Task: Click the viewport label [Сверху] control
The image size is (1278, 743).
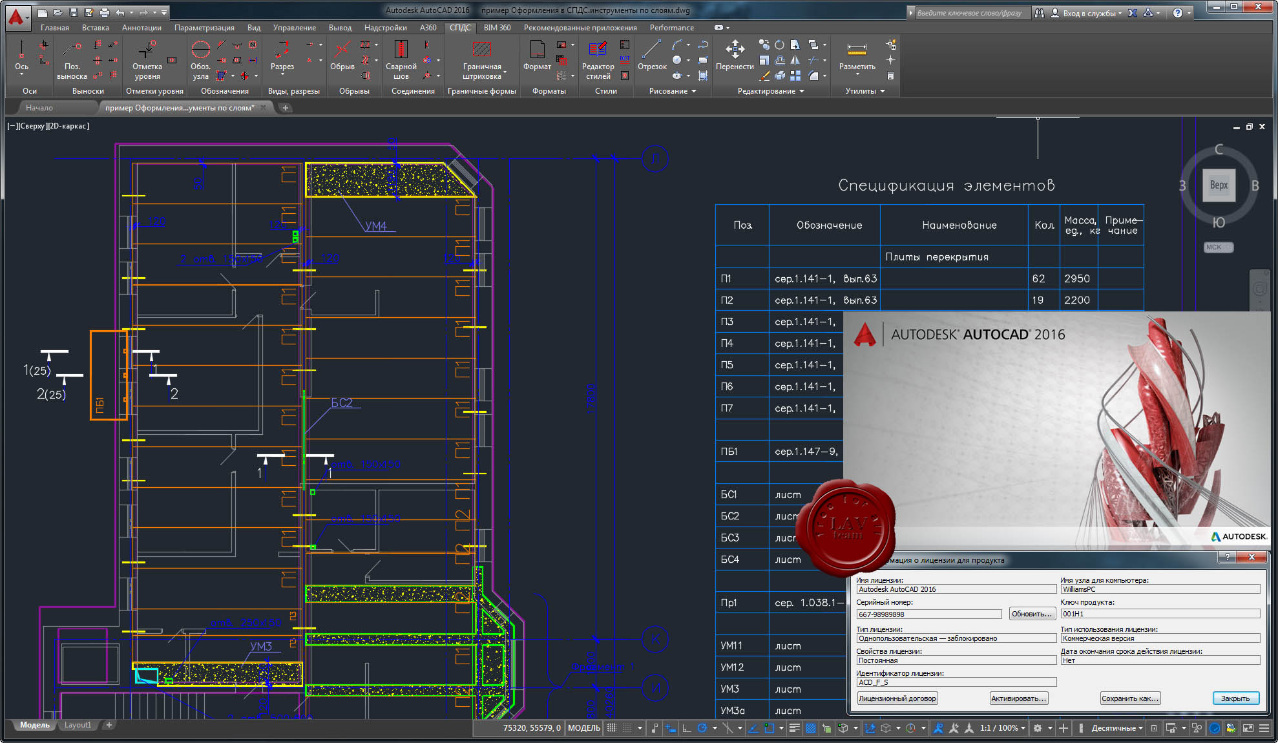Action: click(x=34, y=126)
